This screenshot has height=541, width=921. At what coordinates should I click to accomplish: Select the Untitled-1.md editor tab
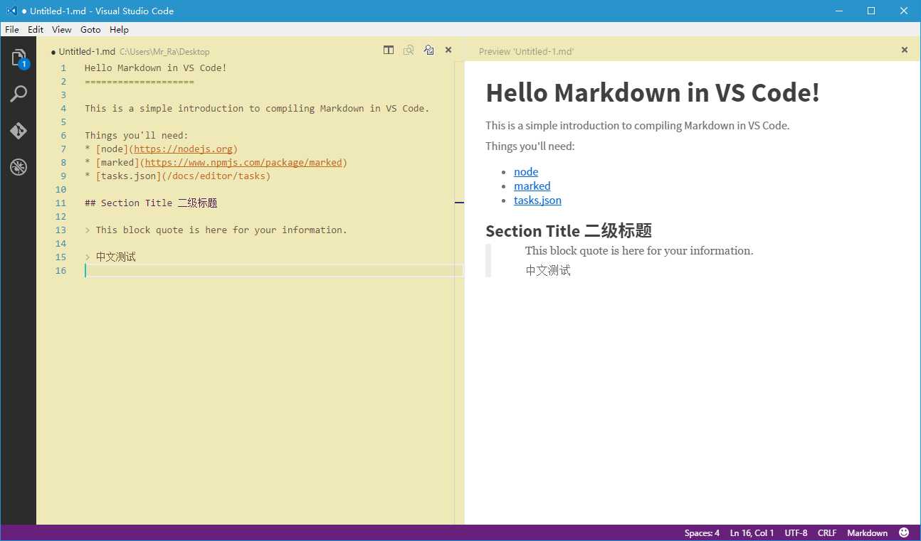pos(87,52)
